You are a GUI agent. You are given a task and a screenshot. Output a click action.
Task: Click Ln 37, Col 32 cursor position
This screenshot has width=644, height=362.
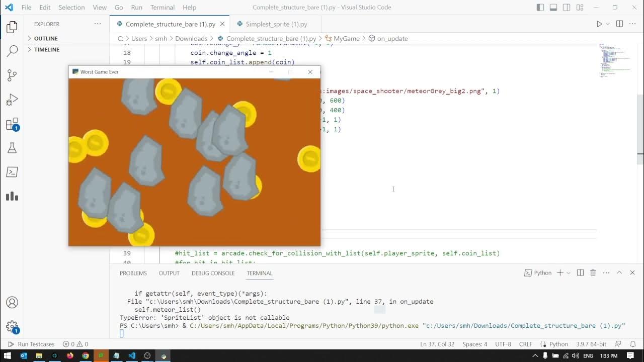click(x=437, y=344)
